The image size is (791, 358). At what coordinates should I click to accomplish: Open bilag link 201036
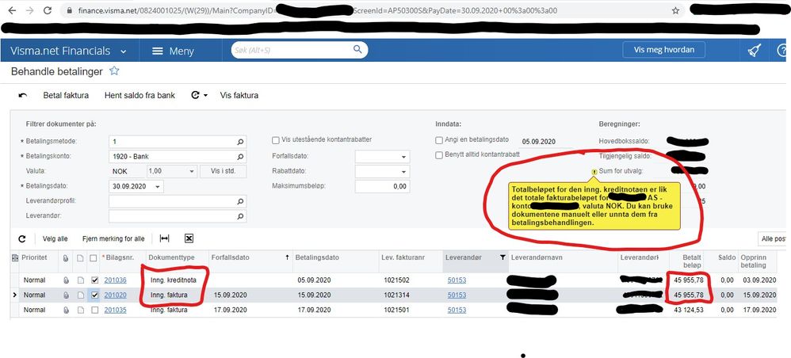click(x=115, y=280)
